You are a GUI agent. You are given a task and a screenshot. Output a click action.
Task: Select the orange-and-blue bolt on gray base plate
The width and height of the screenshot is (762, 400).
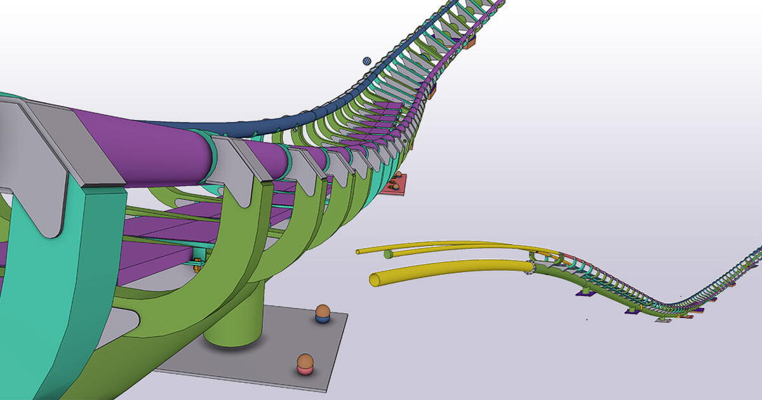pyautogui.click(x=323, y=313)
